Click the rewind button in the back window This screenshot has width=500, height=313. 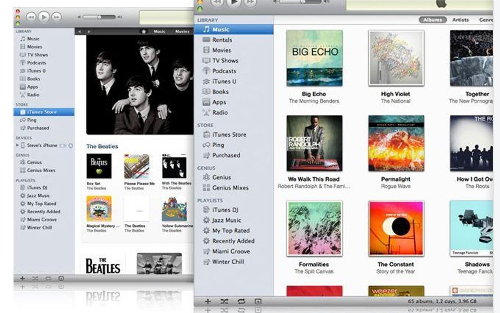pos(31,17)
